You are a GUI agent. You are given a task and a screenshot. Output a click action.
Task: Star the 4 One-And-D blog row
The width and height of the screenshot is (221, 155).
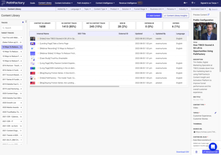pyautogui.click(x=38, y=73)
